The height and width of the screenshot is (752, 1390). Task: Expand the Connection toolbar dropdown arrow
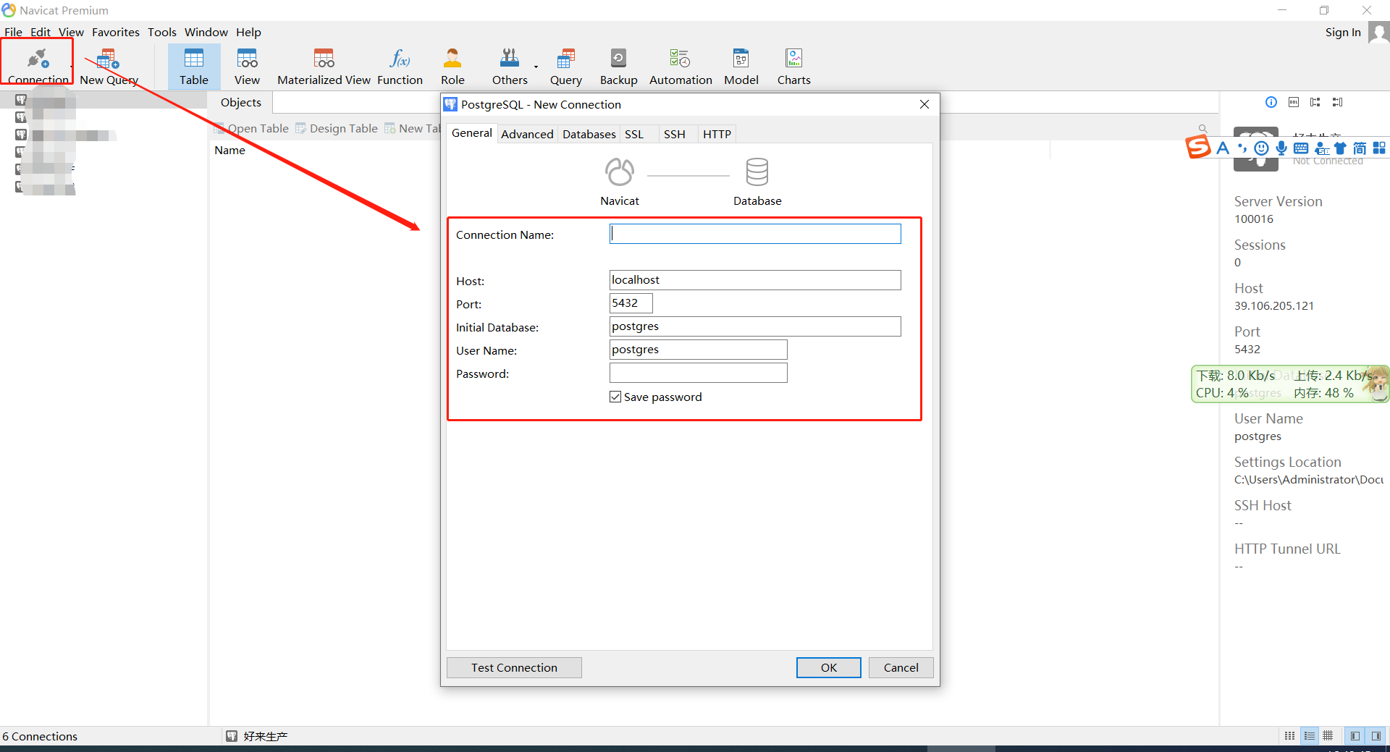click(71, 67)
